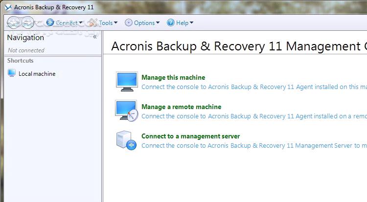Click description under Manage a remote machine
Image resolution: width=367 pixels, height=202 pixels.
254,116
